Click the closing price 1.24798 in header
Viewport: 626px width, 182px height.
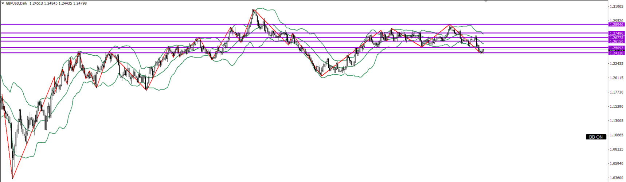(x=80, y=3)
